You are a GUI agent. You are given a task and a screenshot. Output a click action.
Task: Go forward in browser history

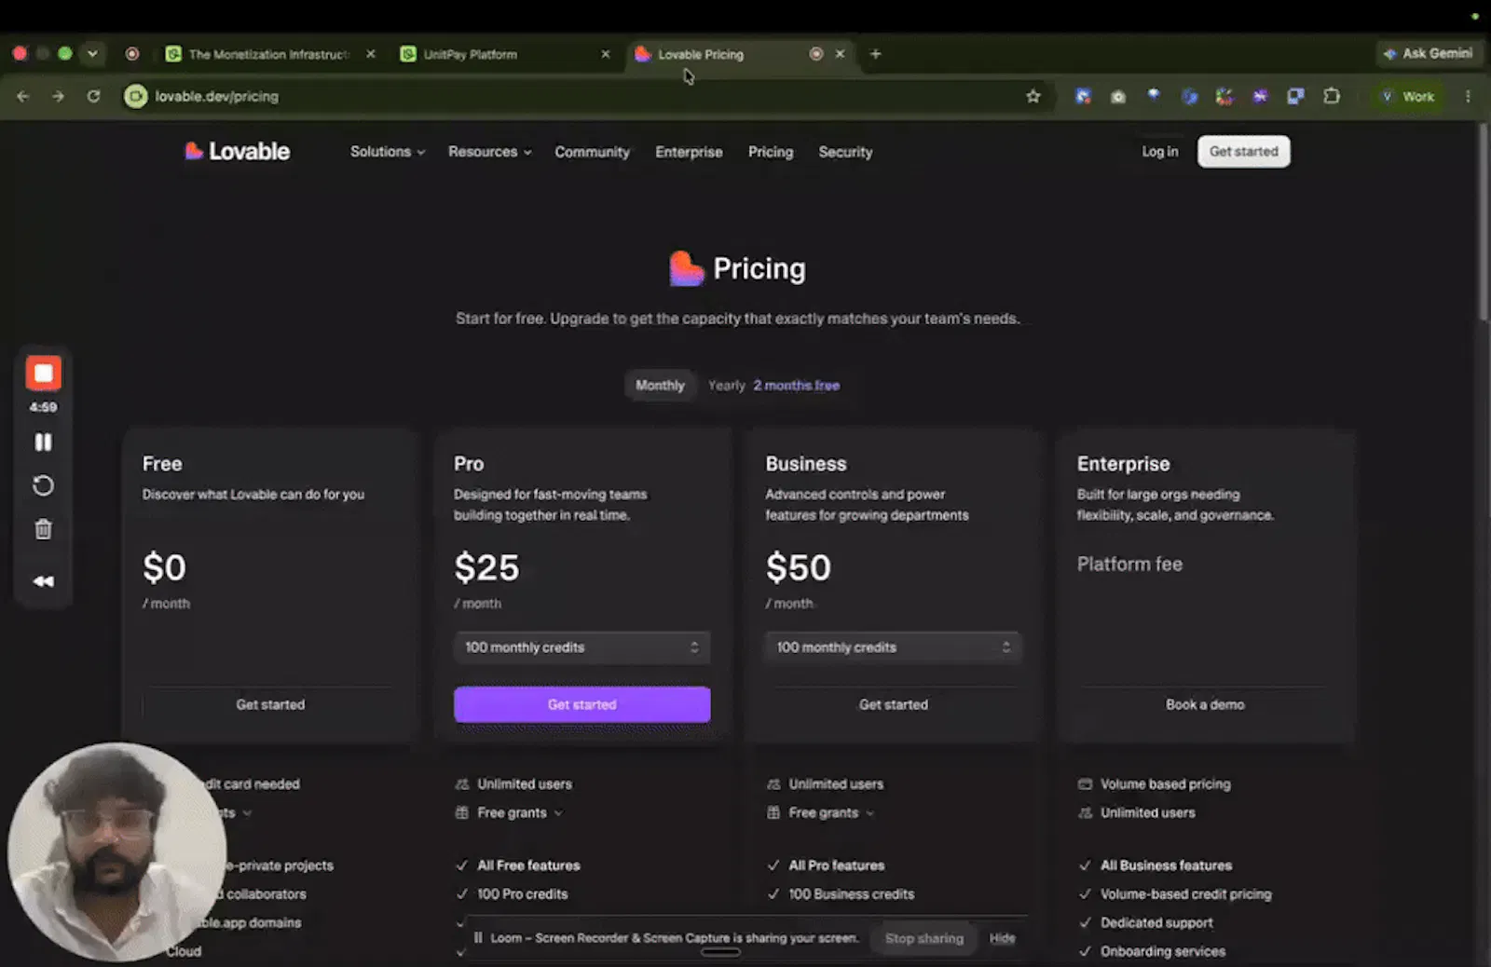coord(59,97)
